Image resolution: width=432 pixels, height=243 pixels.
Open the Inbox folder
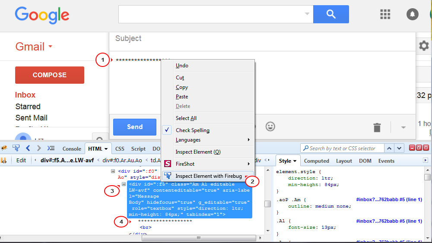25,95
